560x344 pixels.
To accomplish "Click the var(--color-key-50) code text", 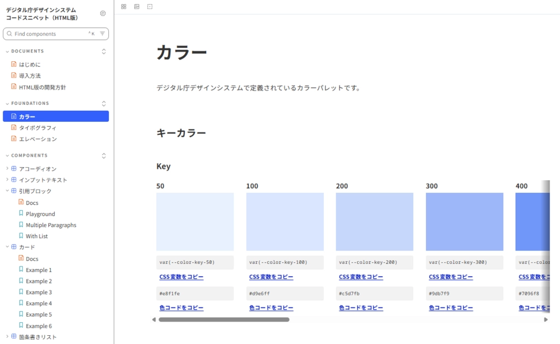I will pos(187,262).
